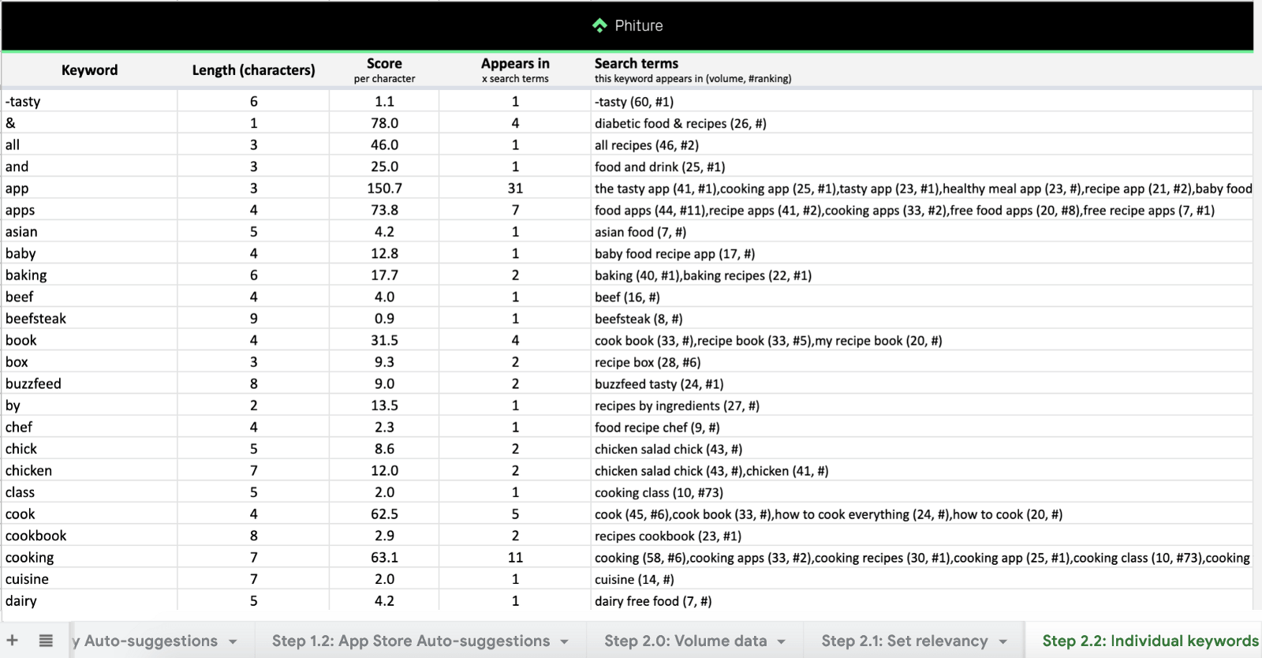Screen dimensions: 1262x658
Task: Select the Score per character header
Action: click(x=384, y=70)
